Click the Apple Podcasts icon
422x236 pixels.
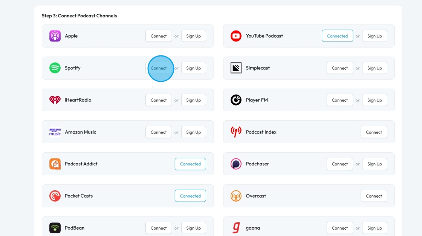tap(55, 36)
